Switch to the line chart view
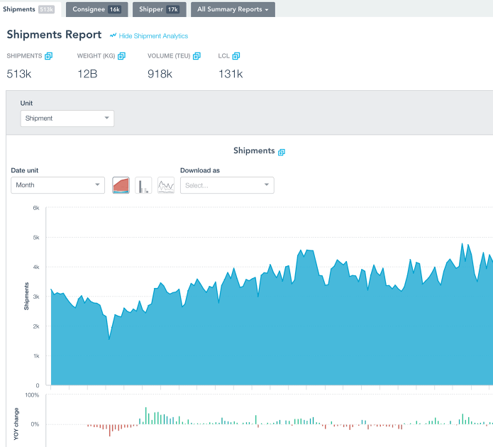This screenshot has height=447, width=493. (x=166, y=185)
